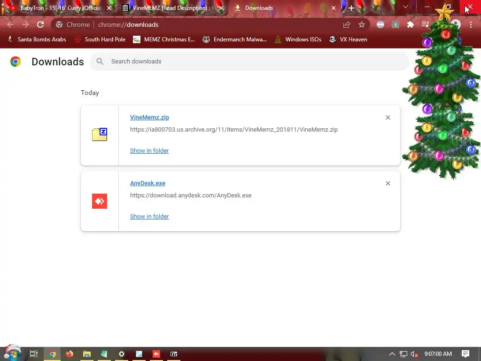481x361 pixels.
Task: Open the Extensions puzzle piece menu
Action: (x=411, y=24)
